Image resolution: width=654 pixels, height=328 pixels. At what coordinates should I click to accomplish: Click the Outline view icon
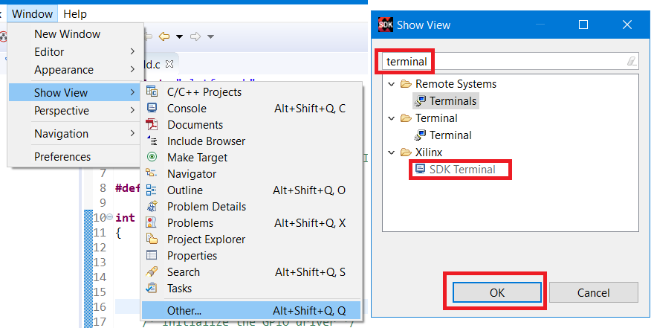[x=152, y=190]
